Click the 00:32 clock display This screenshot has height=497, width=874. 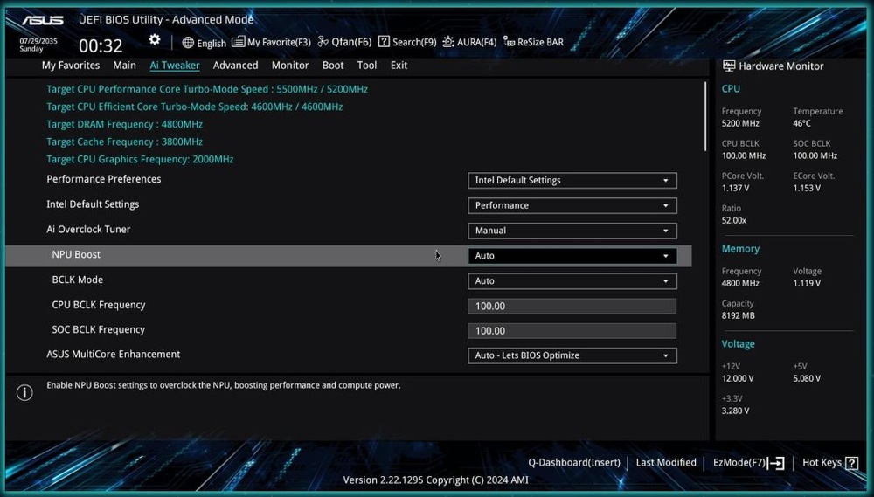pyautogui.click(x=101, y=45)
